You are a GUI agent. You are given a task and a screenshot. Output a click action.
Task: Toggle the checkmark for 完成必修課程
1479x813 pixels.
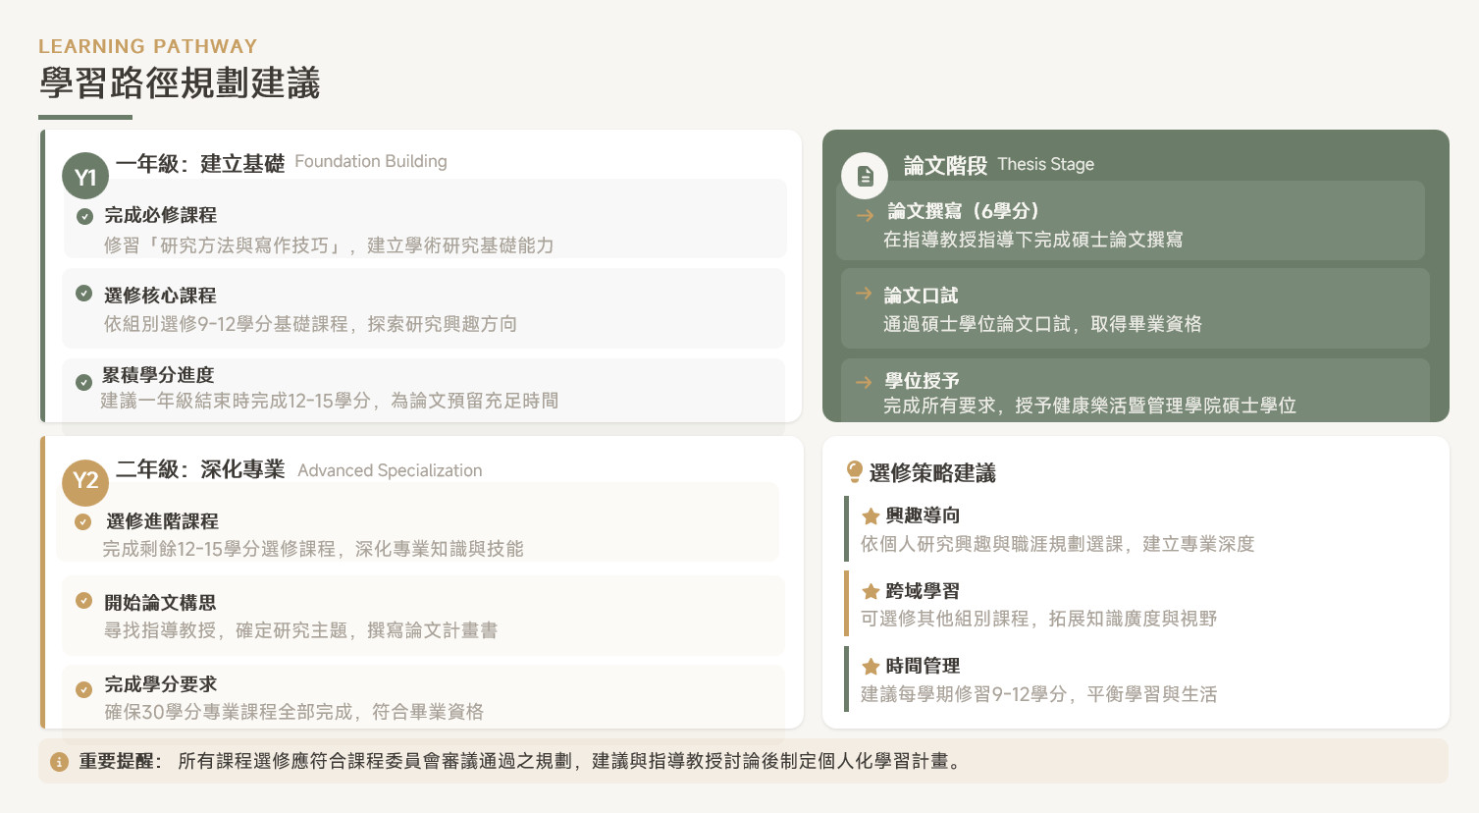point(85,216)
